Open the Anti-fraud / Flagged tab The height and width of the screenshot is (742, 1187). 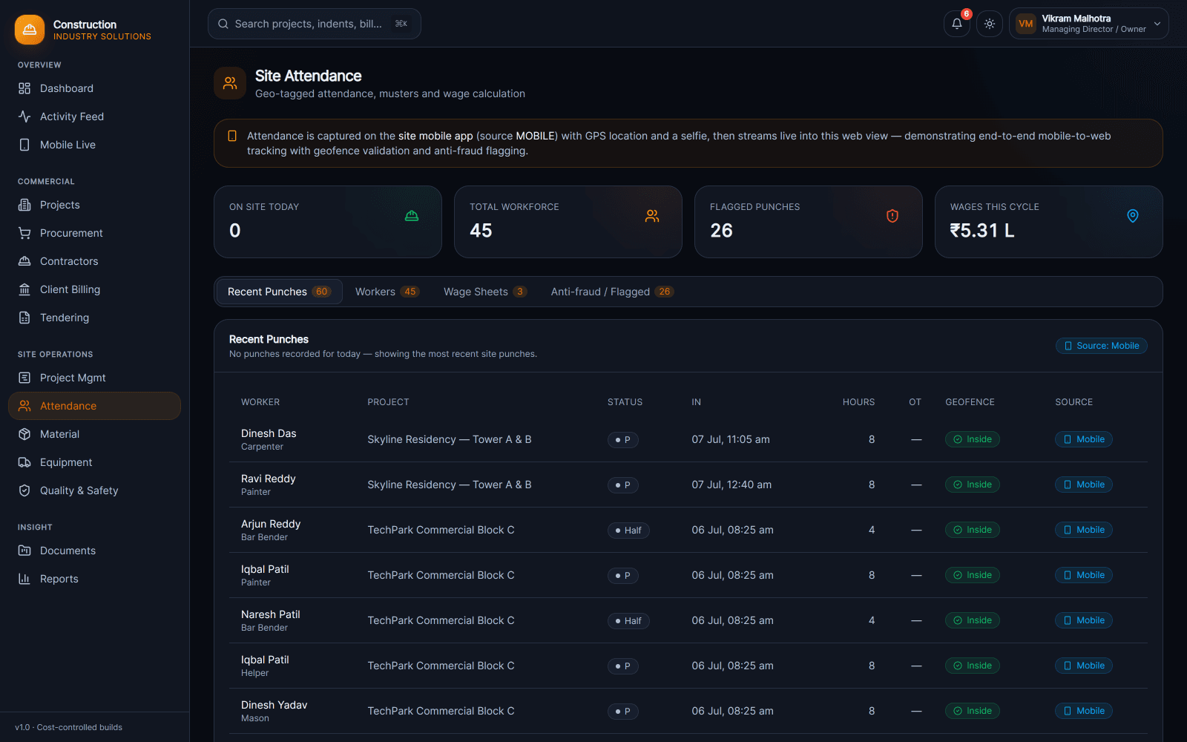coord(612,292)
